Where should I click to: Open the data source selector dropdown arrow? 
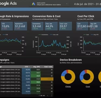[67, 4]
